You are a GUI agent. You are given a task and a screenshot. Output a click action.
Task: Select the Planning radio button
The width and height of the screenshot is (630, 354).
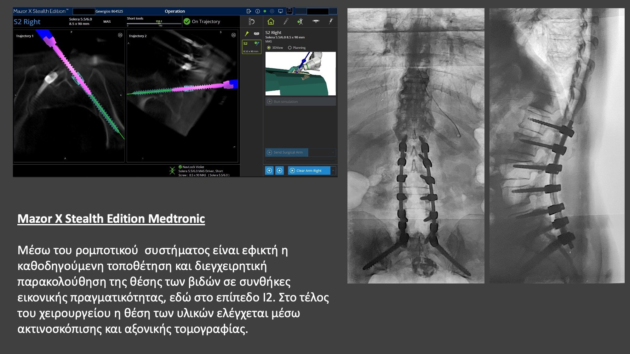[x=289, y=48]
